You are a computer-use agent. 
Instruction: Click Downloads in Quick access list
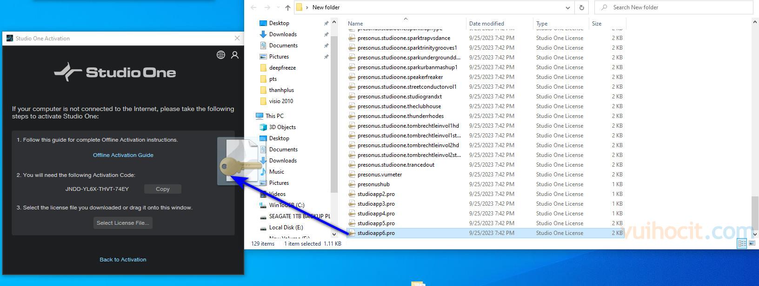click(x=282, y=34)
